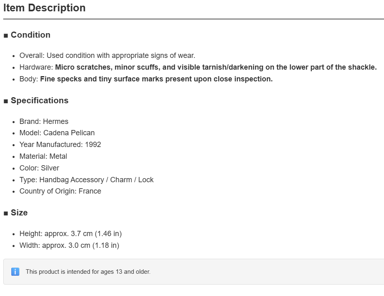Click the square bullet beside Size
This screenshot has height=296, width=384.
(6, 213)
